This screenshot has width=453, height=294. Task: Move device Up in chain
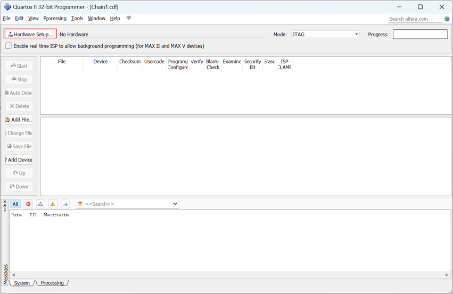(x=19, y=173)
